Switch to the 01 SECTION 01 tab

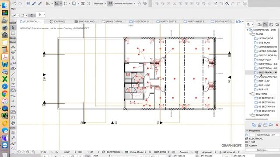140,21
